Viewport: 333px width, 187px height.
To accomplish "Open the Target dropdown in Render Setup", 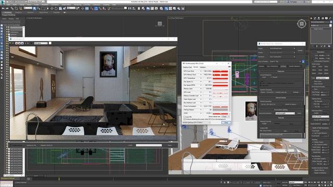I will 283,48.
